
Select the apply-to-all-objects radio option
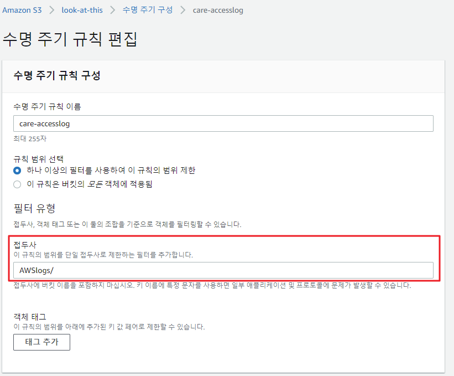click(x=17, y=184)
